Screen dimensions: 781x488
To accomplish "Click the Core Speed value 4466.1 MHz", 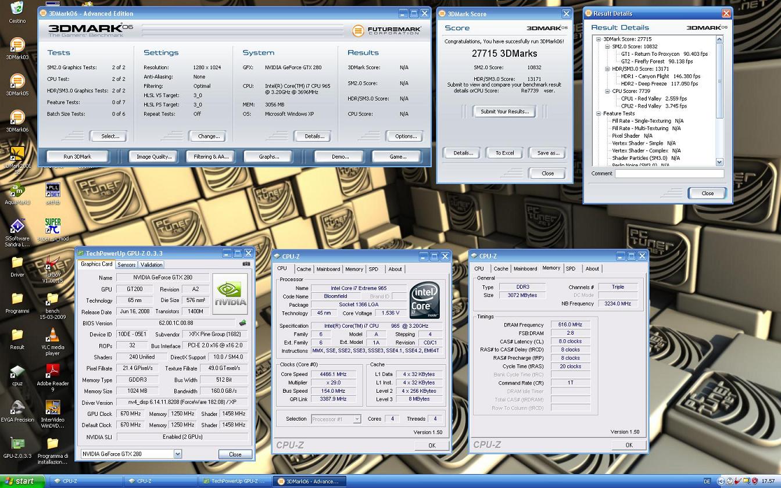I will point(334,374).
